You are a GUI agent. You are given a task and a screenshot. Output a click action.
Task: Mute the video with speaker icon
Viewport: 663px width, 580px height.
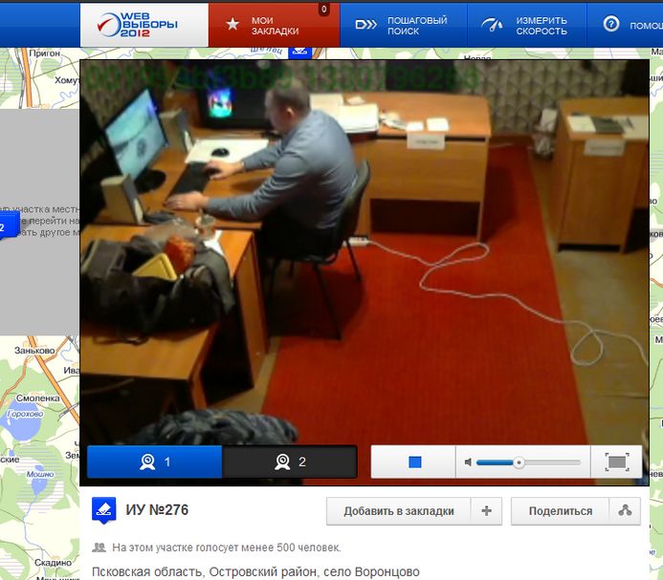(x=468, y=462)
